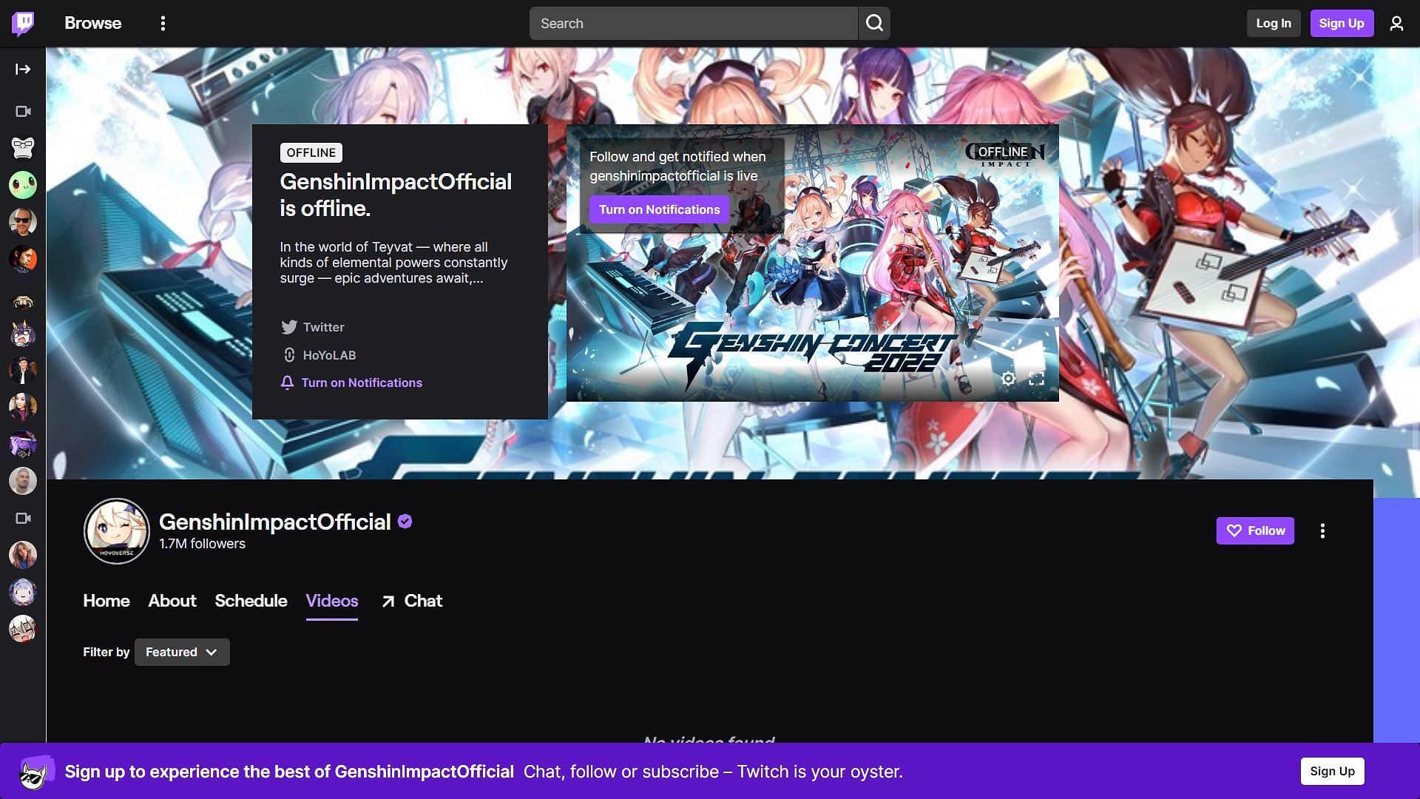Focus the Search input field
The height and width of the screenshot is (799, 1420).
pyautogui.click(x=693, y=24)
